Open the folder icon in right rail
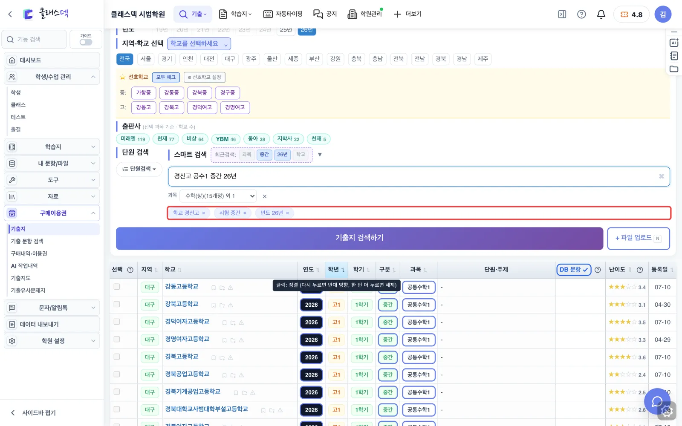The height and width of the screenshot is (426, 682). [674, 69]
